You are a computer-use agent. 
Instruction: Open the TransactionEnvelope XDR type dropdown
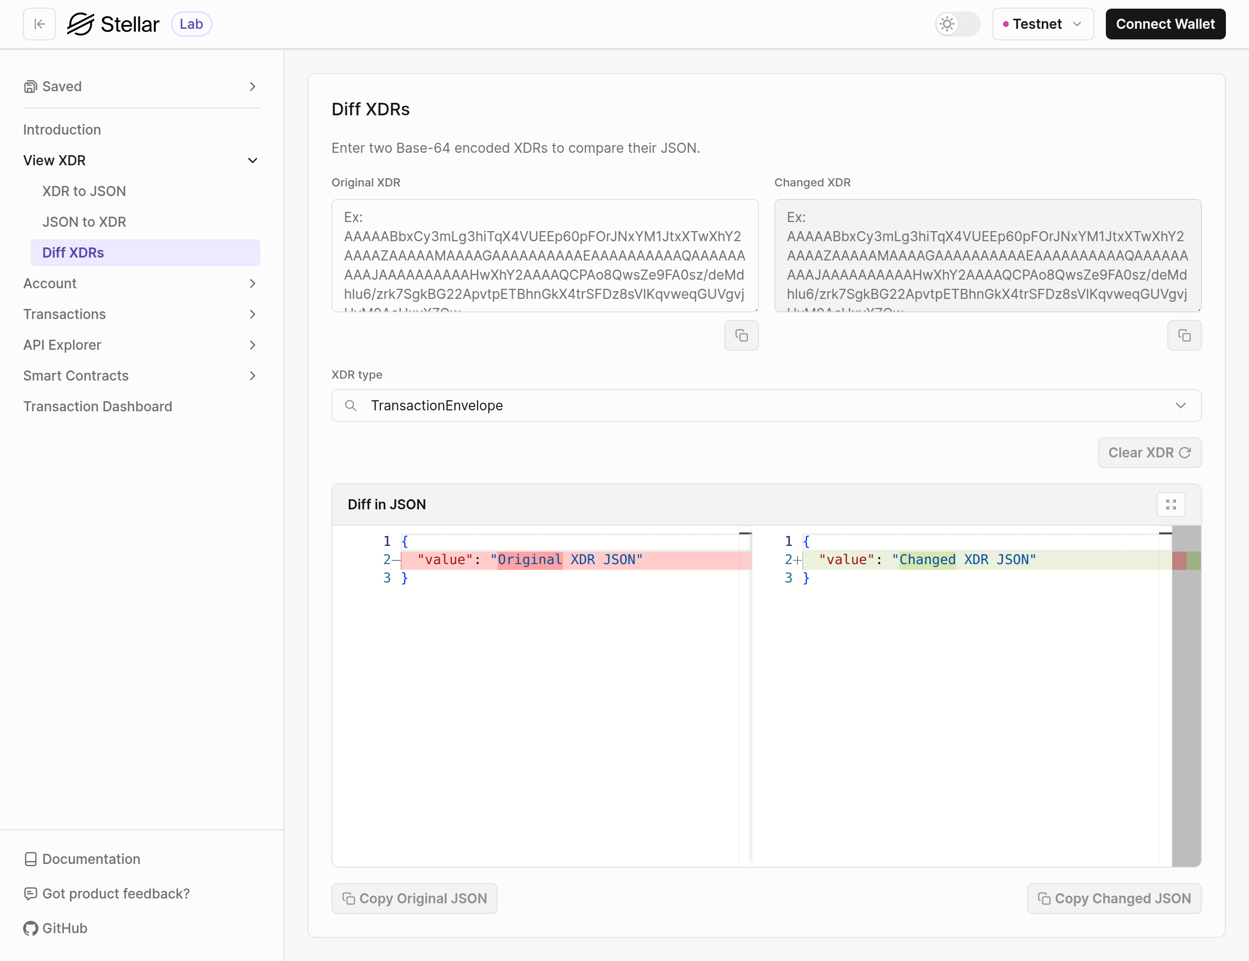coord(1182,406)
